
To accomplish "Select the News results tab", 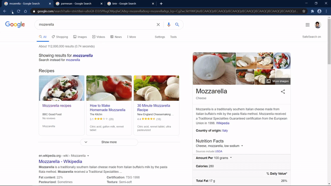I will [116, 37].
